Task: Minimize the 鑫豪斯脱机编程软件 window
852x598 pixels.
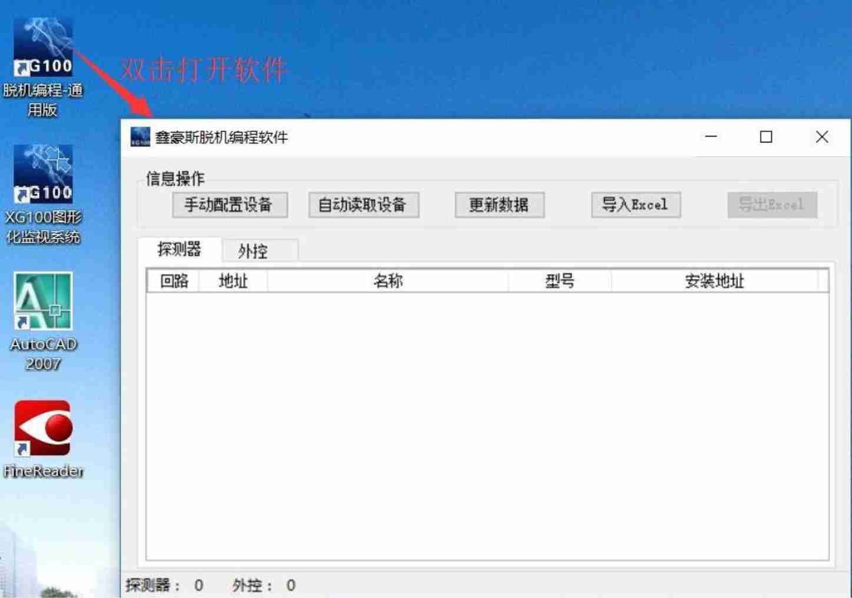Action: (x=711, y=137)
